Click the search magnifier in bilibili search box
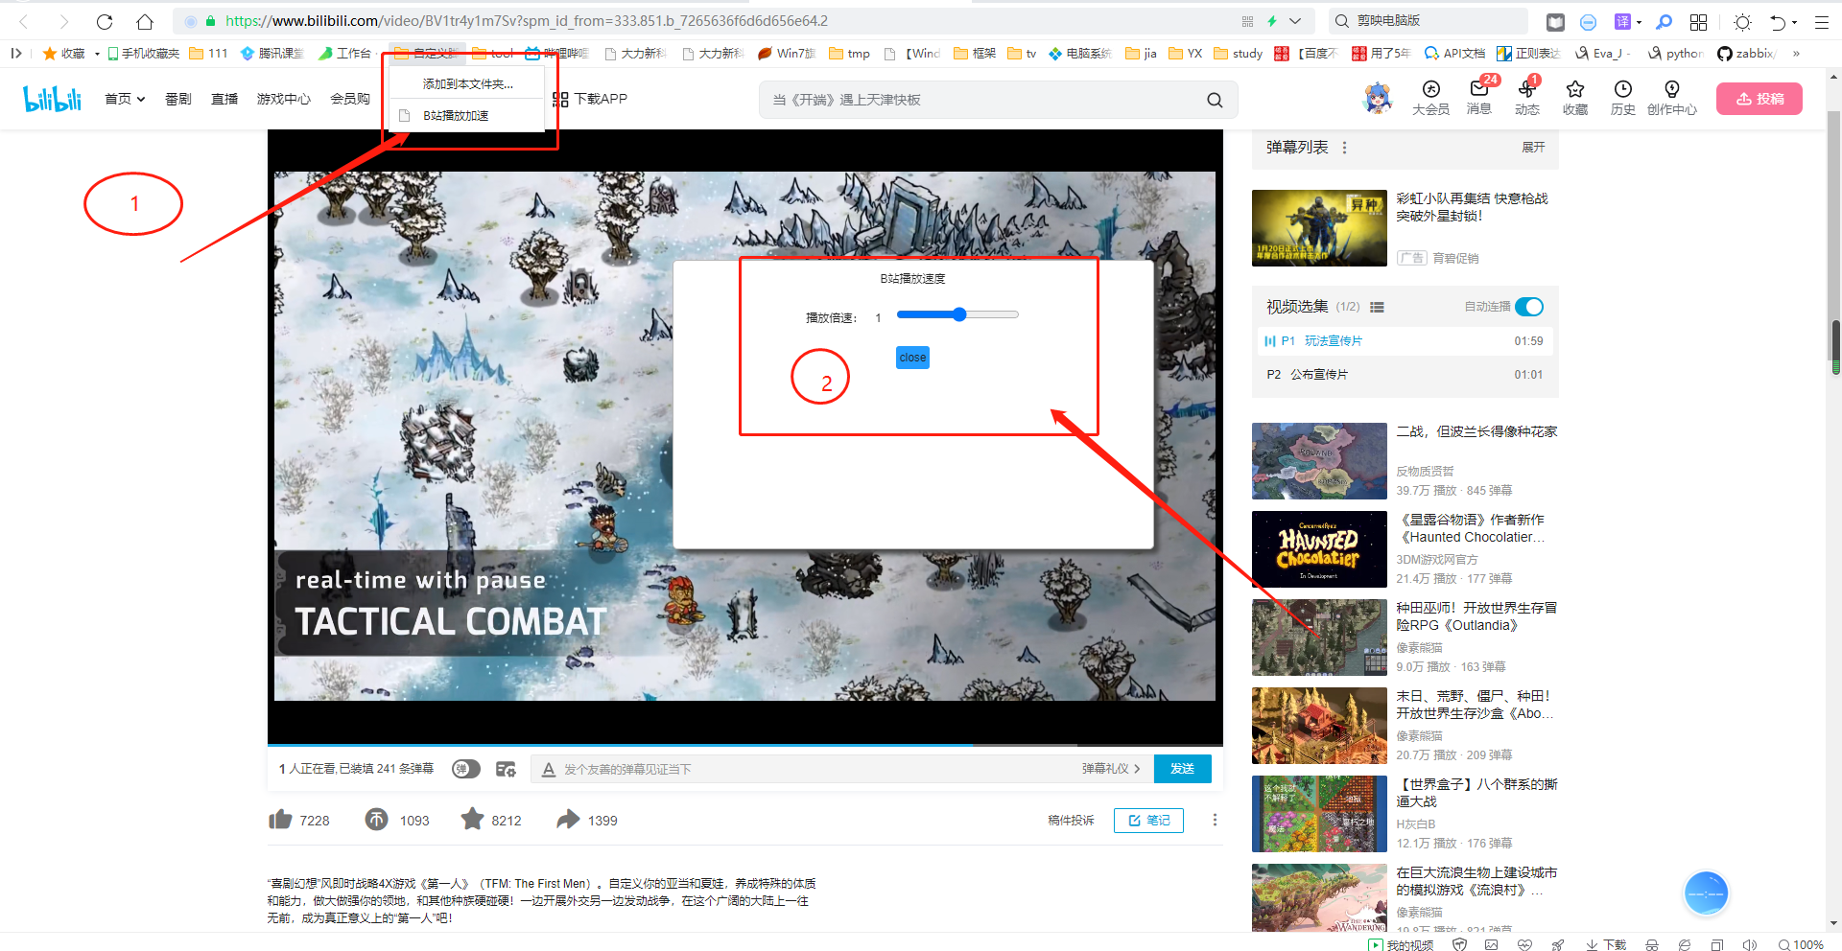This screenshot has width=1842, height=951. tap(1215, 100)
